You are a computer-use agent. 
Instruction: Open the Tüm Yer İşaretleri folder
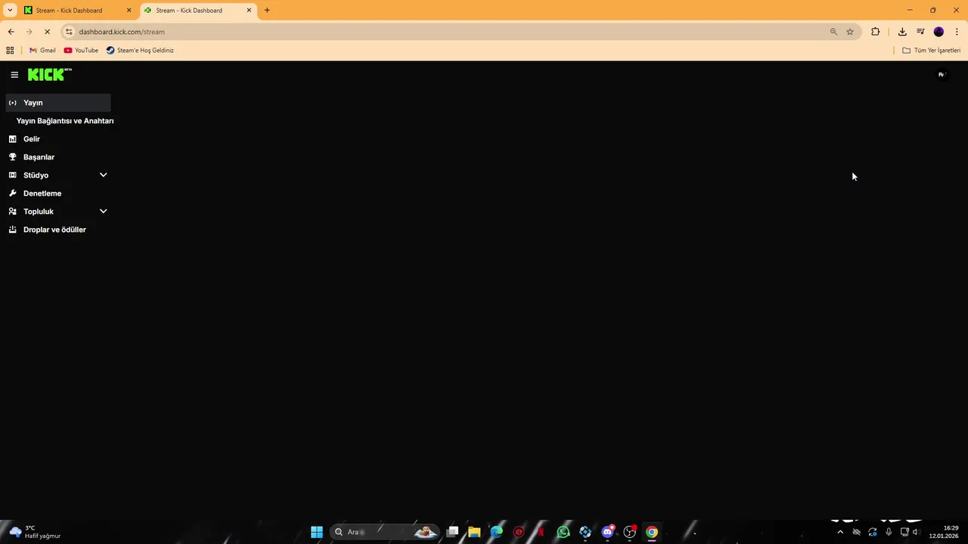pos(932,51)
